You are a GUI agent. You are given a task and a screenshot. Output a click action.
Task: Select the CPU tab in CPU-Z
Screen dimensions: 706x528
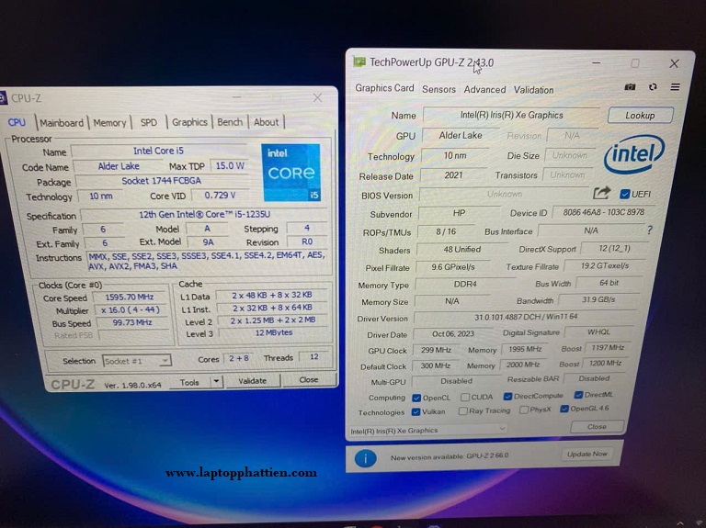coord(17,122)
